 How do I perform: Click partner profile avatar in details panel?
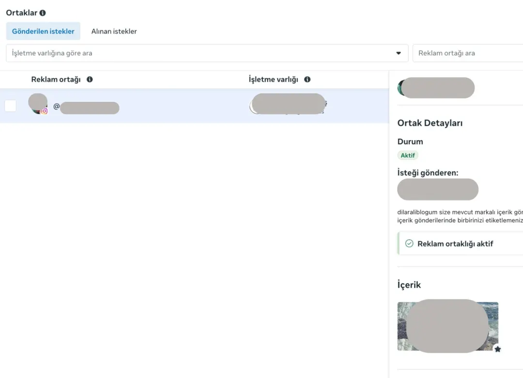pyautogui.click(x=402, y=88)
